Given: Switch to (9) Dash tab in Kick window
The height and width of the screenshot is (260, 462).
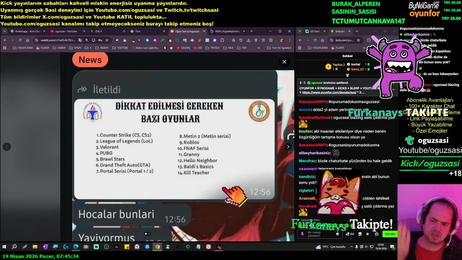Looking at the screenshot, I should click(x=315, y=31).
